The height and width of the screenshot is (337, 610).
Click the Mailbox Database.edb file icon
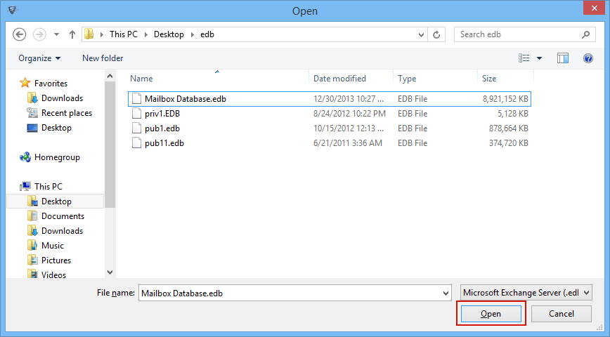(136, 99)
